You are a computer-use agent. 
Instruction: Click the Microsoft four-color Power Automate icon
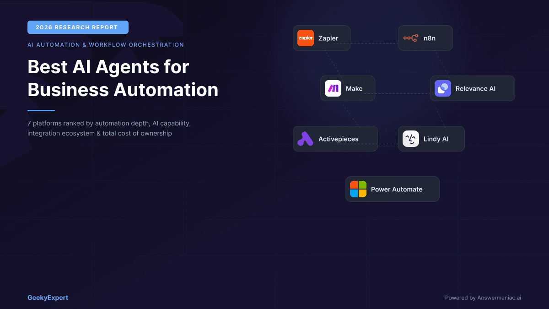tap(358, 189)
